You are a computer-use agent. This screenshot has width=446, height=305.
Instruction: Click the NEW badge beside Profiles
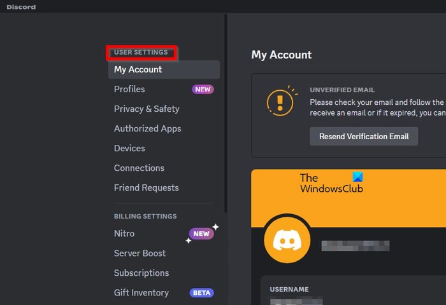tap(203, 90)
